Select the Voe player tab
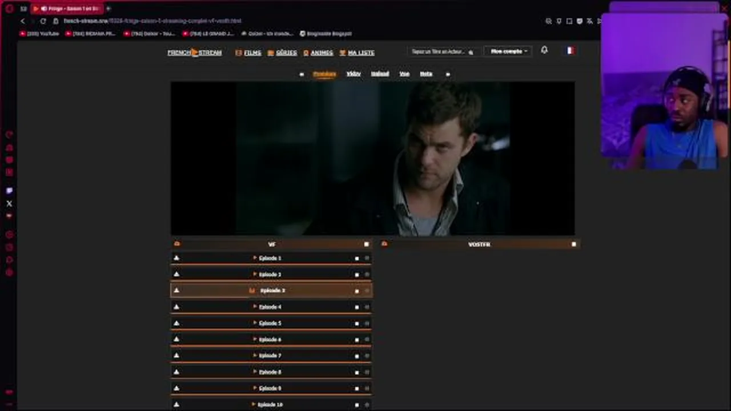The height and width of the screenshot is (411, 731). coord(404,74)
